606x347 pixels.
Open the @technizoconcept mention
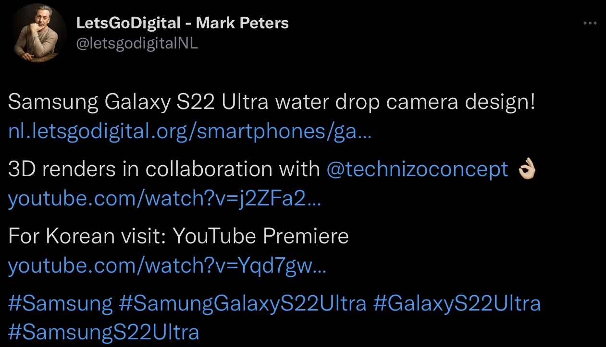click(x=417, y=169)
